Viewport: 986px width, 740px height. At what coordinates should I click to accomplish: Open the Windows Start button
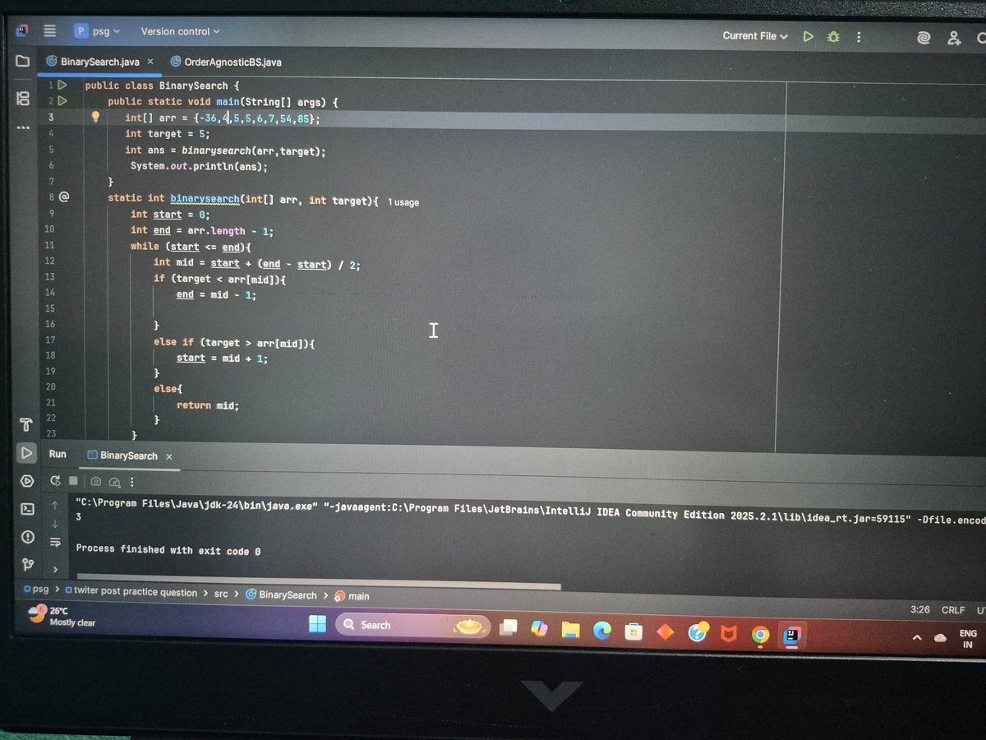pos(317,625)
